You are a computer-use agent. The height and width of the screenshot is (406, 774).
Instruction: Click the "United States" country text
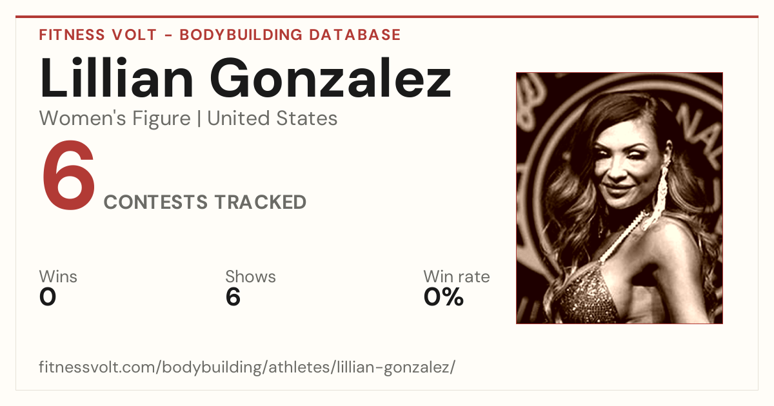(272, 118)
